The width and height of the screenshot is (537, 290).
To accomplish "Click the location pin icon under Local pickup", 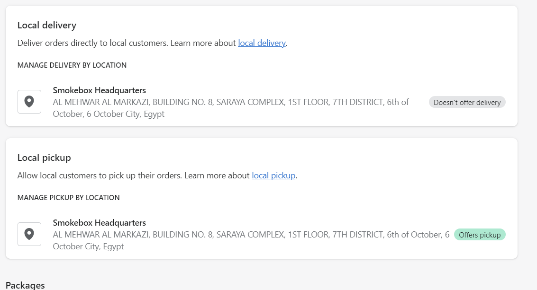I will 29,234.
